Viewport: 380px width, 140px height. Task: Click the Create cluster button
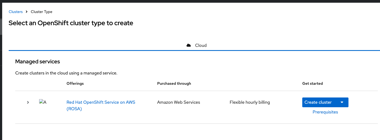[318, 102]
